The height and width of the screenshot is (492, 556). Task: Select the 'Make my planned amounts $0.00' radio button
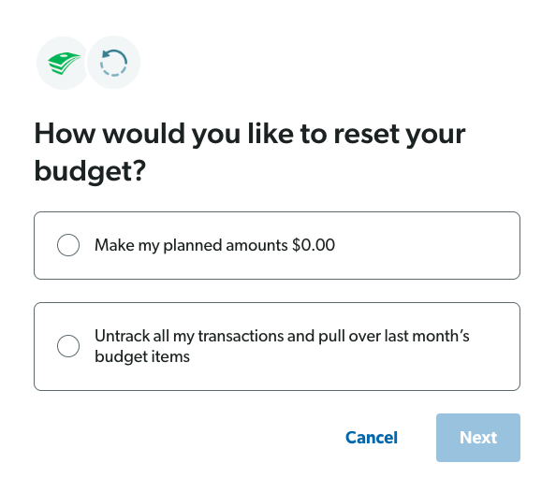pos(68,245)
